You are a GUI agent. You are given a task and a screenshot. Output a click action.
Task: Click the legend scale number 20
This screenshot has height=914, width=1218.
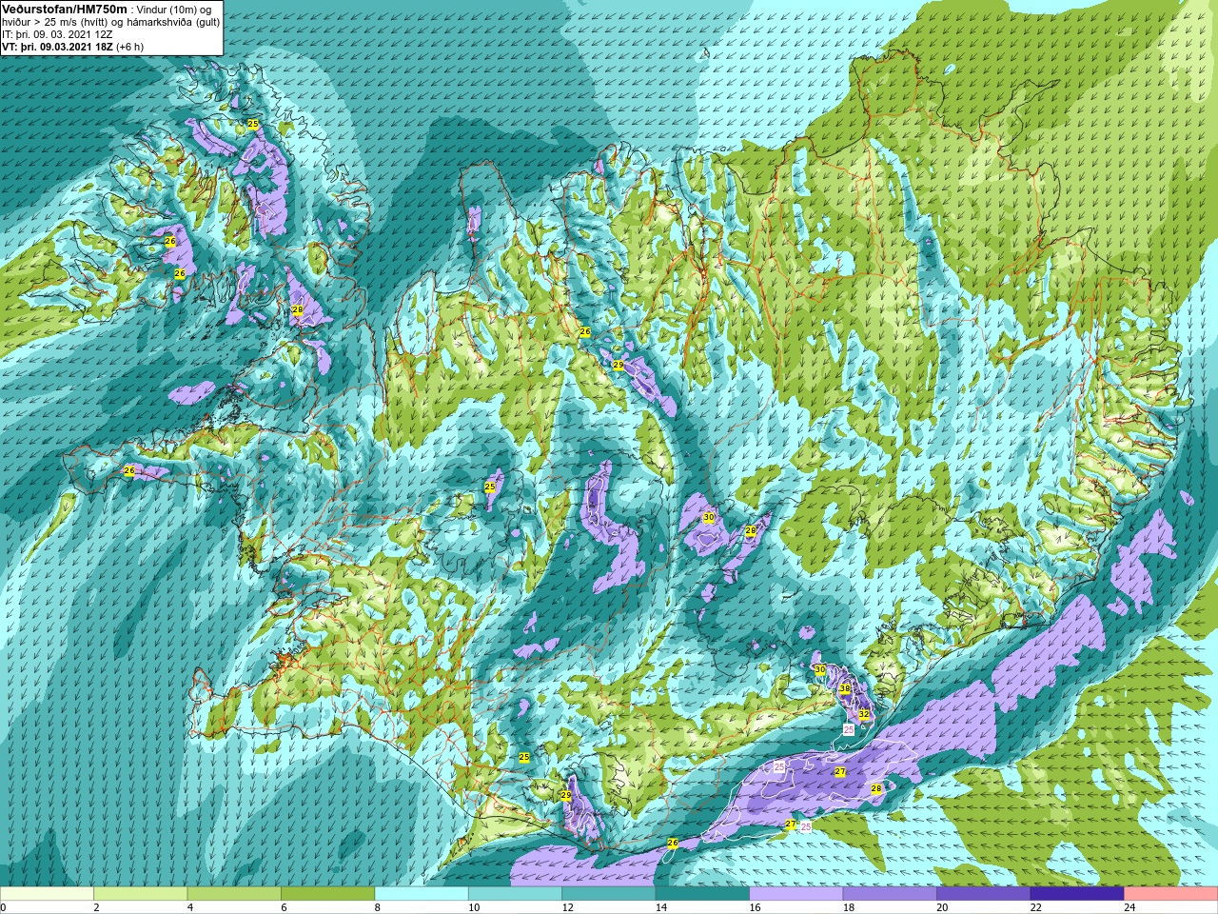pos(942,907)
